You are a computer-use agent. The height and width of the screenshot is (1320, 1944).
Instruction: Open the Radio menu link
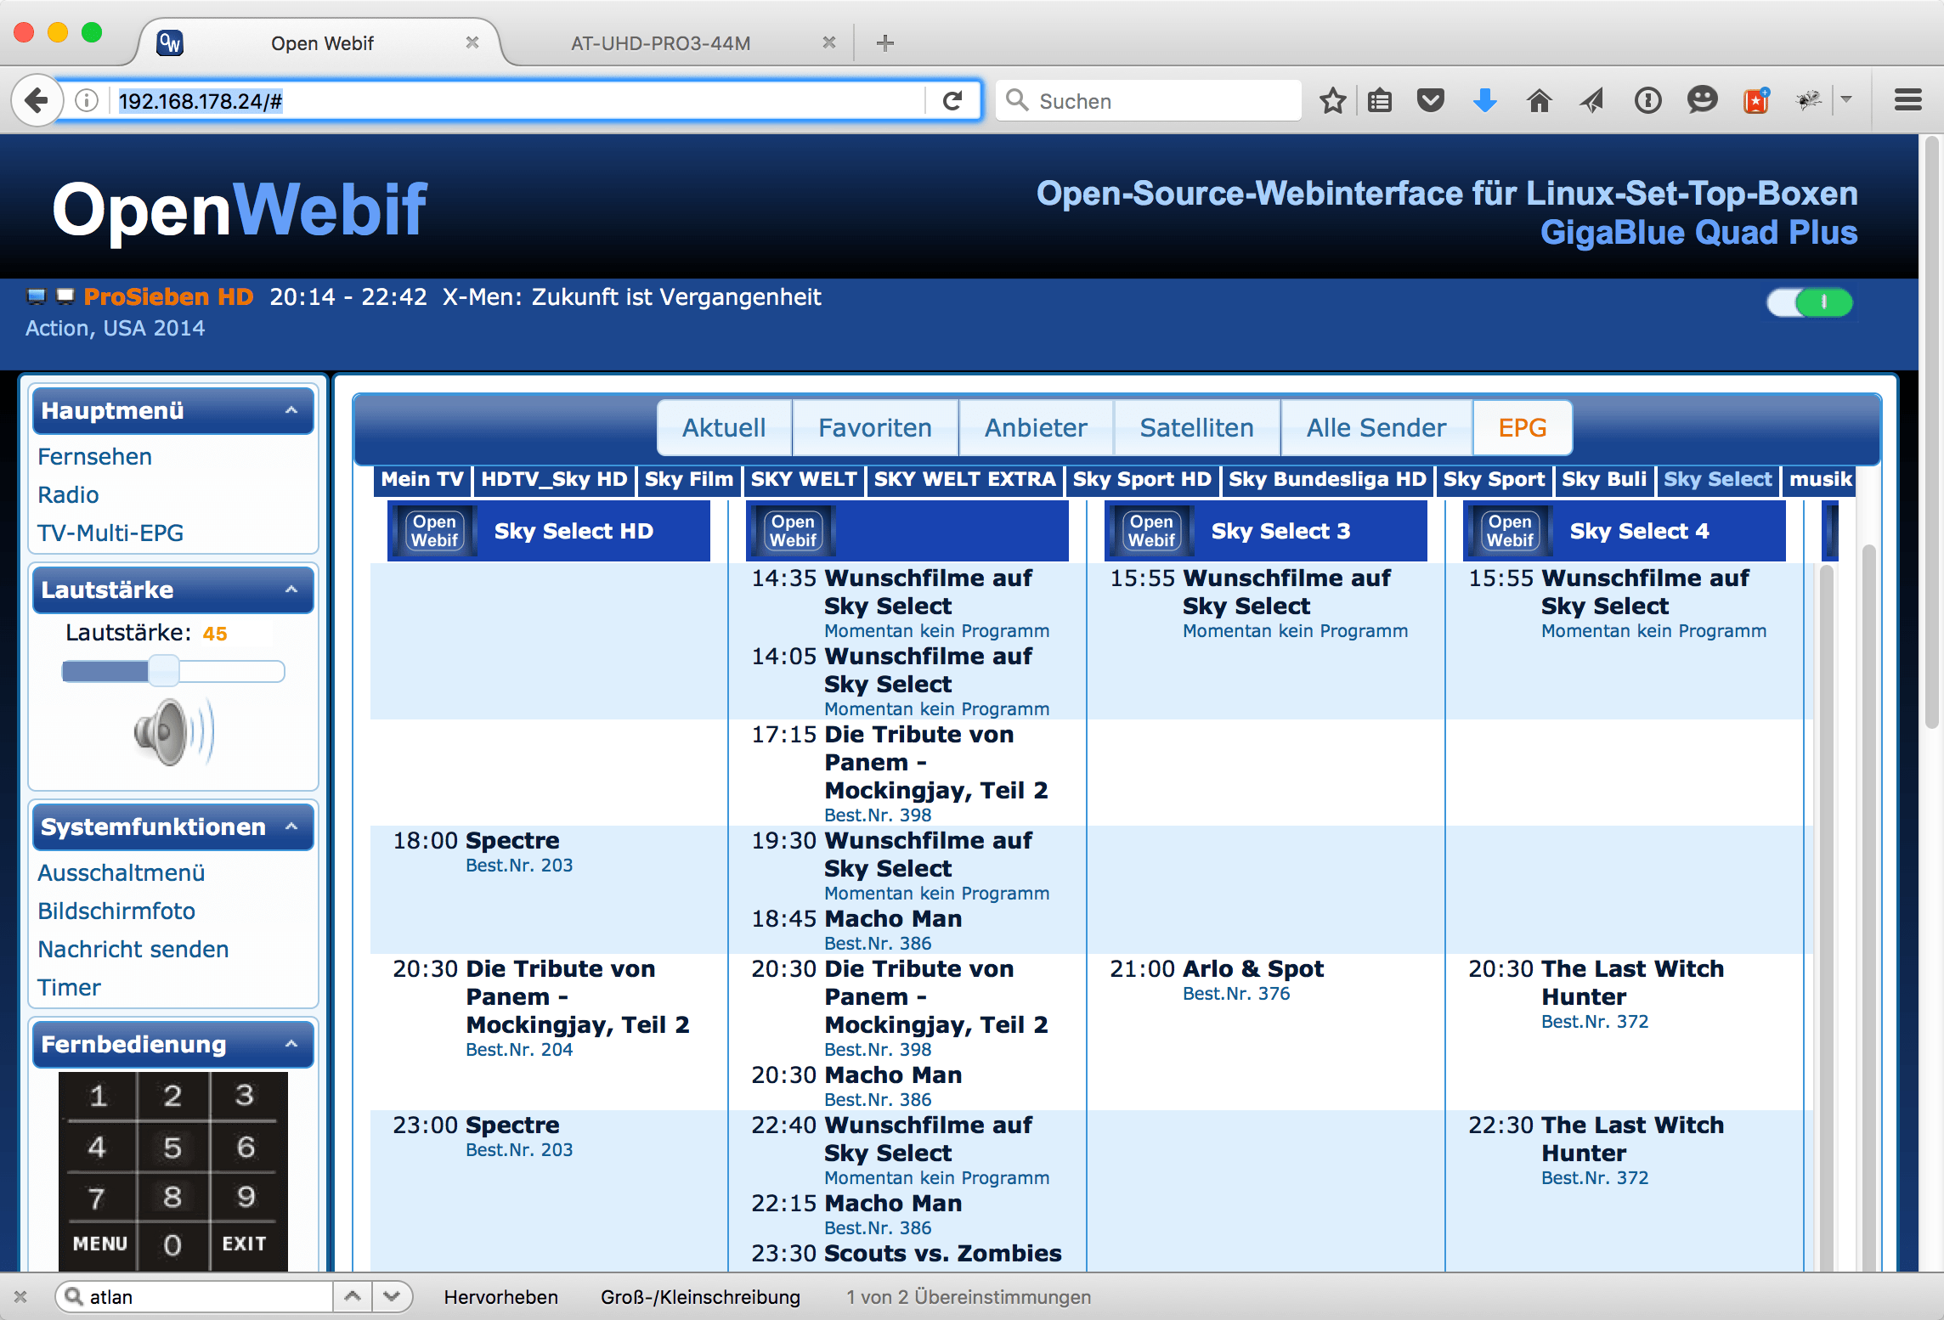[69, 495]
